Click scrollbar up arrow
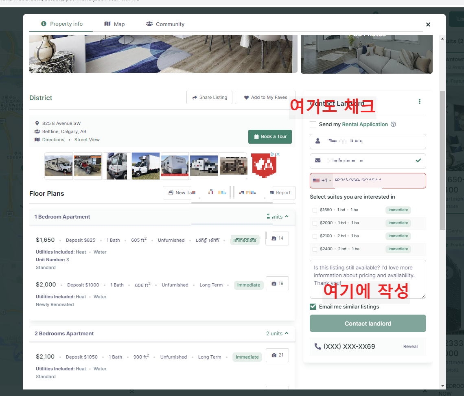This screenshot has width=464, height=396. [442, 39]
